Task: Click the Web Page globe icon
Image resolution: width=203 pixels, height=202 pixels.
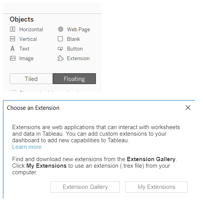Action: coord(60,29)
